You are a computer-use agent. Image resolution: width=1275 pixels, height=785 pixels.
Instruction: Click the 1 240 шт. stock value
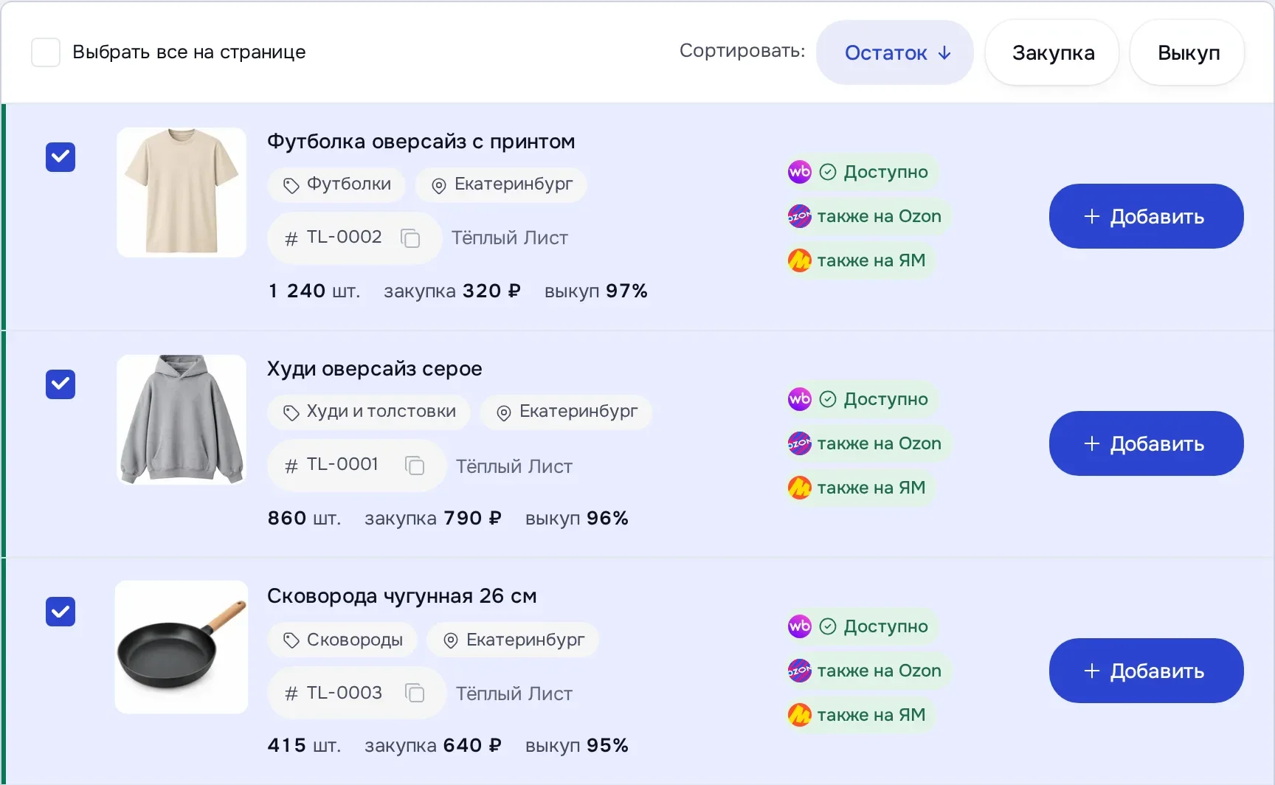pos(314,291)
